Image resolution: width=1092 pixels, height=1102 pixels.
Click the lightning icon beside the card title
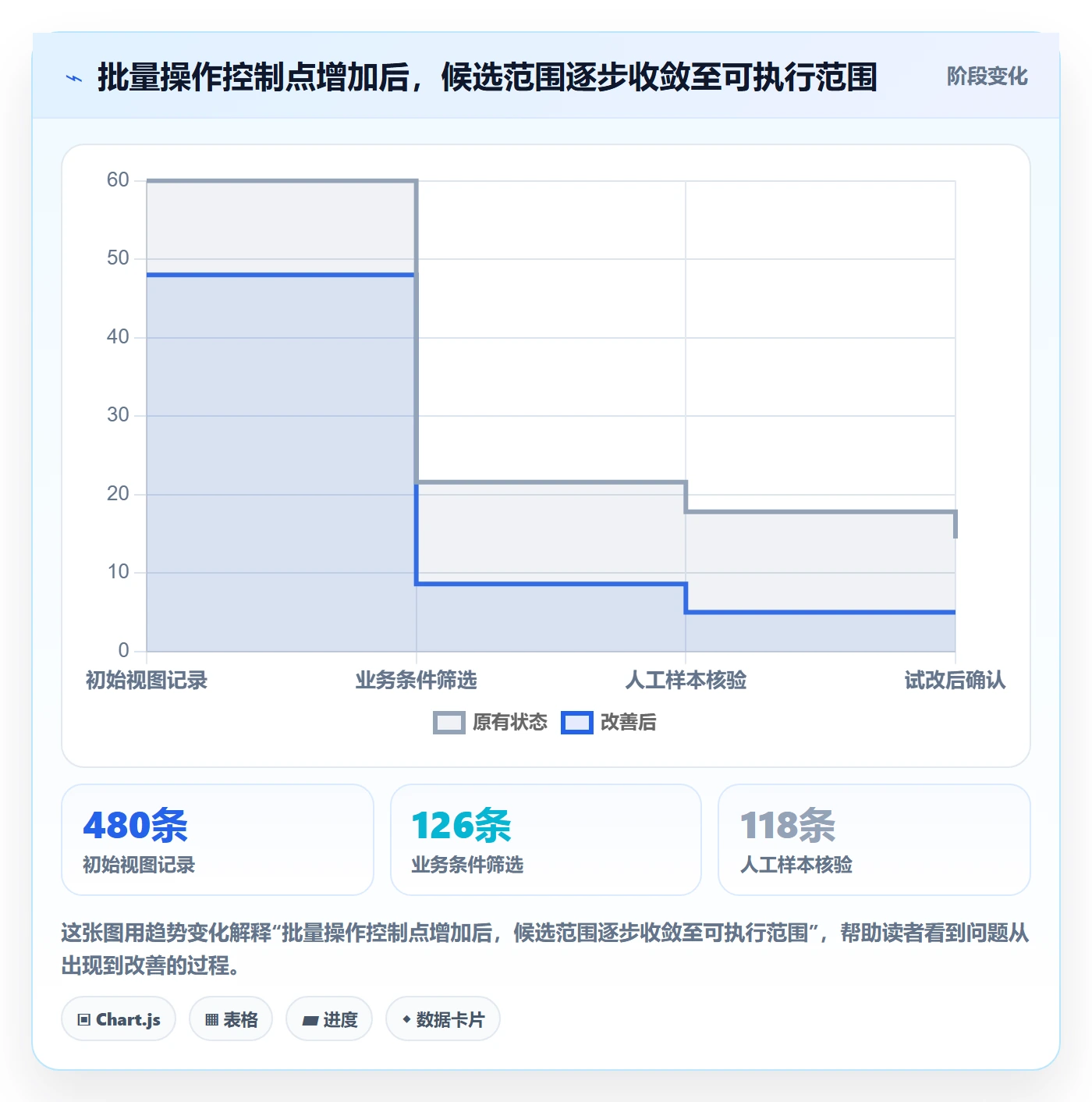(x=74, y=78)
